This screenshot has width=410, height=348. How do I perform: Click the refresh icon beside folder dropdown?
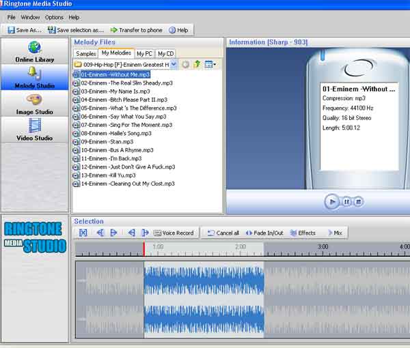coord(185,64)
